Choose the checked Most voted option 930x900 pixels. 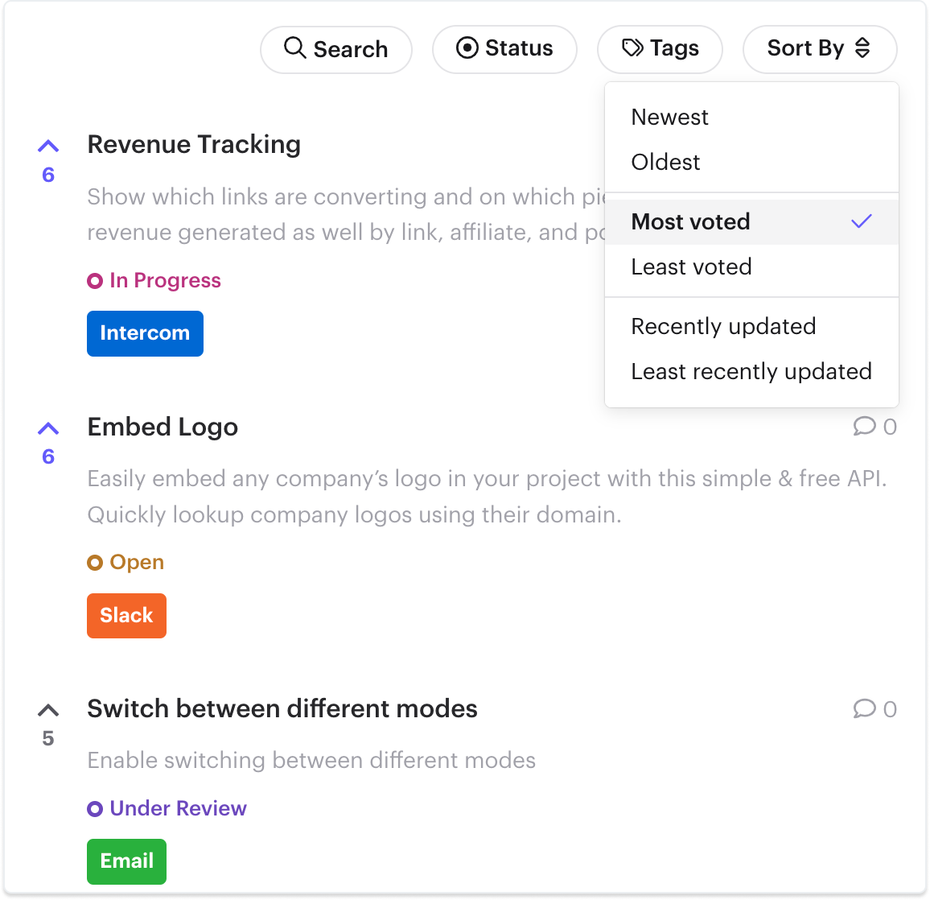[x=751, y=222]
